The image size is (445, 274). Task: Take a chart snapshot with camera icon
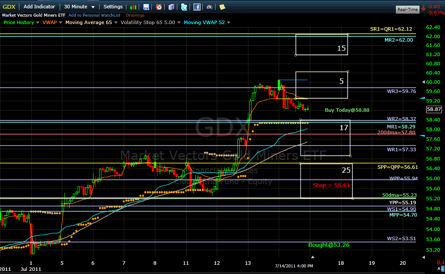point(209,7)
